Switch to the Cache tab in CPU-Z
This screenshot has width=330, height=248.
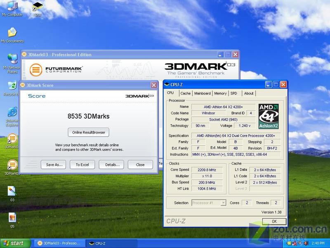(x=185, y=93)
